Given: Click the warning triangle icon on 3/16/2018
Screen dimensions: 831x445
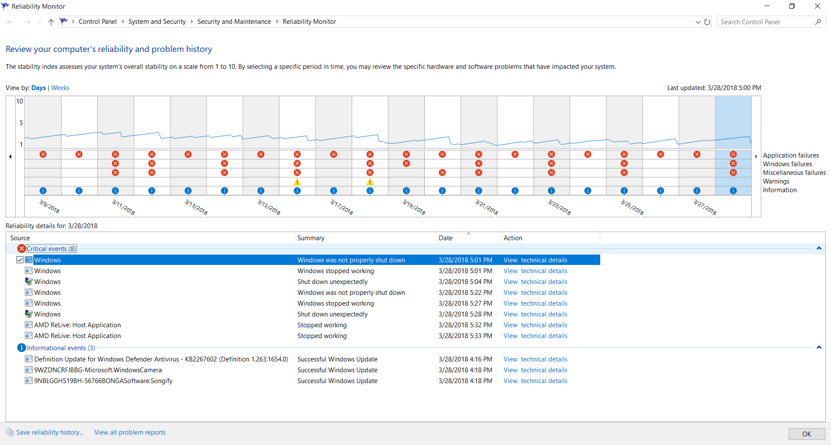Looking at the screenshot, I should [297, 182].
